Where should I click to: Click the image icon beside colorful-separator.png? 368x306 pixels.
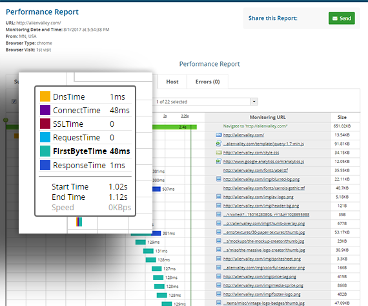pos(218,267)
